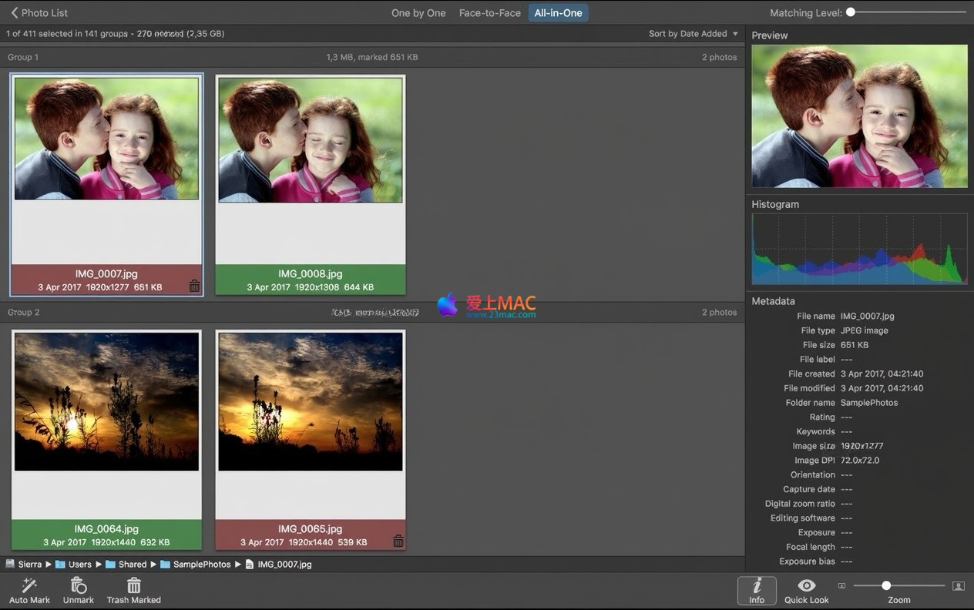The height and width of the screenshot is (610, 974).
Task: Click trash icon on IMG_0007.jpg
Action: pyautogui.click(x=194, y=287)
